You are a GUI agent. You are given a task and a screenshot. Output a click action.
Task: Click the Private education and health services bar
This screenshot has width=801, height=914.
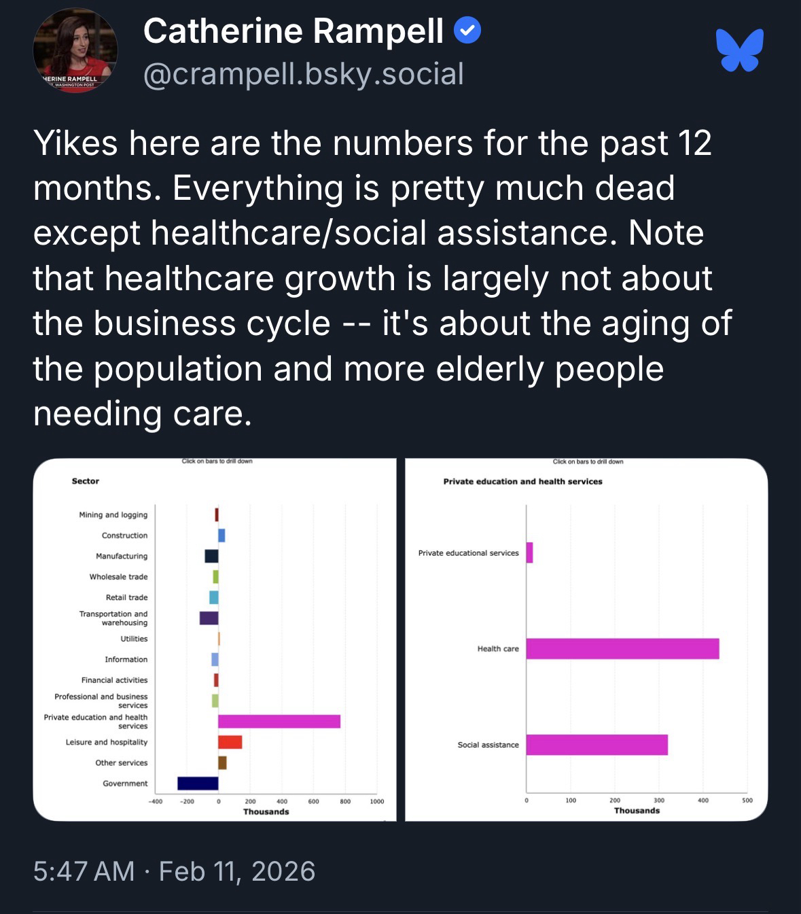tap(279, 722)
